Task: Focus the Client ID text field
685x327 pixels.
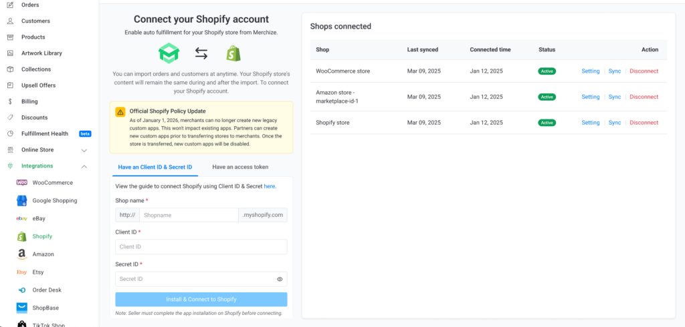Action: click(x=201, y=247)
